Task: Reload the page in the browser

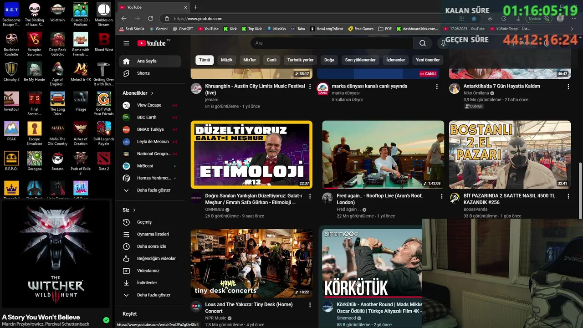Action: click(150, 19)
